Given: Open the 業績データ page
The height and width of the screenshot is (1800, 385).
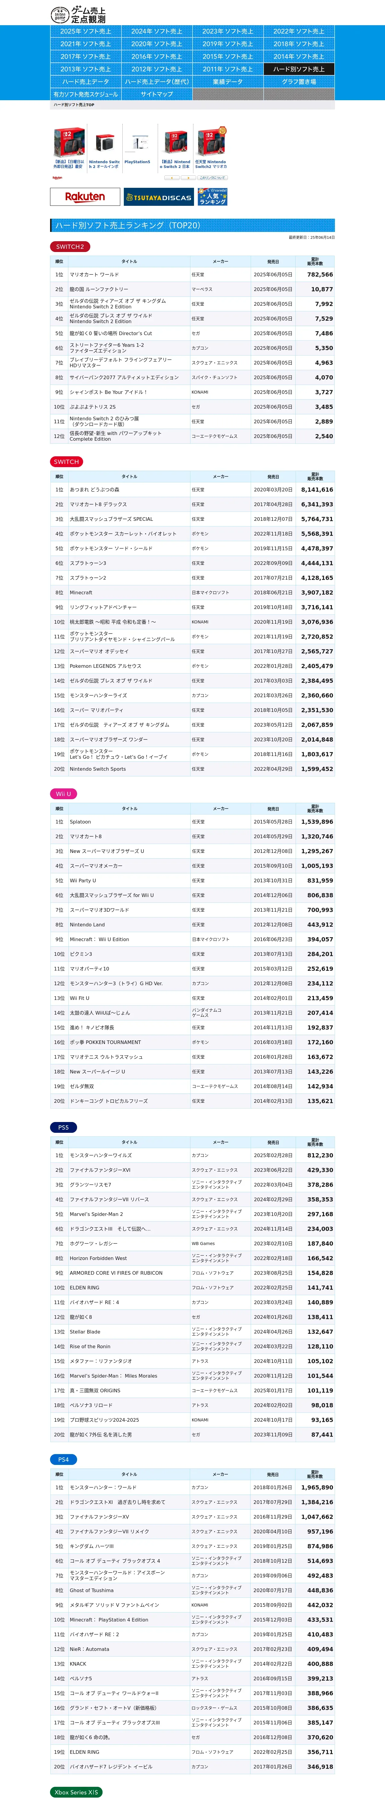Looking at the screenshot, I should [228, 82].
